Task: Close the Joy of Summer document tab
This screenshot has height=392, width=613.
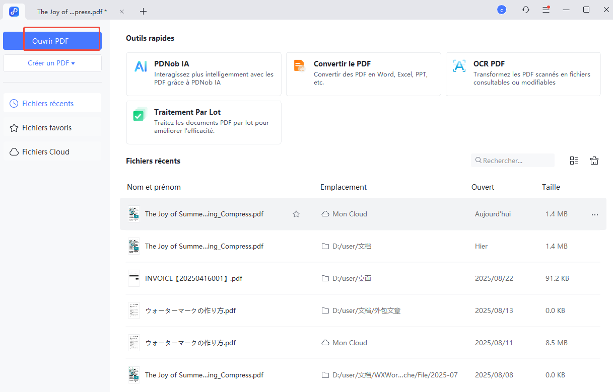Action: 122,12
